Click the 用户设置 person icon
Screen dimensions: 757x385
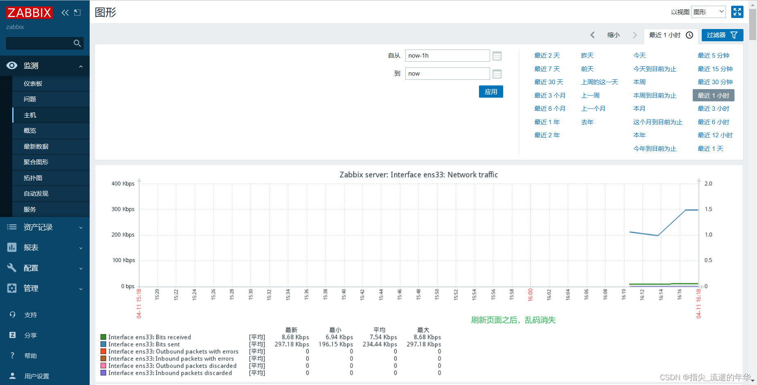point(12,376)
